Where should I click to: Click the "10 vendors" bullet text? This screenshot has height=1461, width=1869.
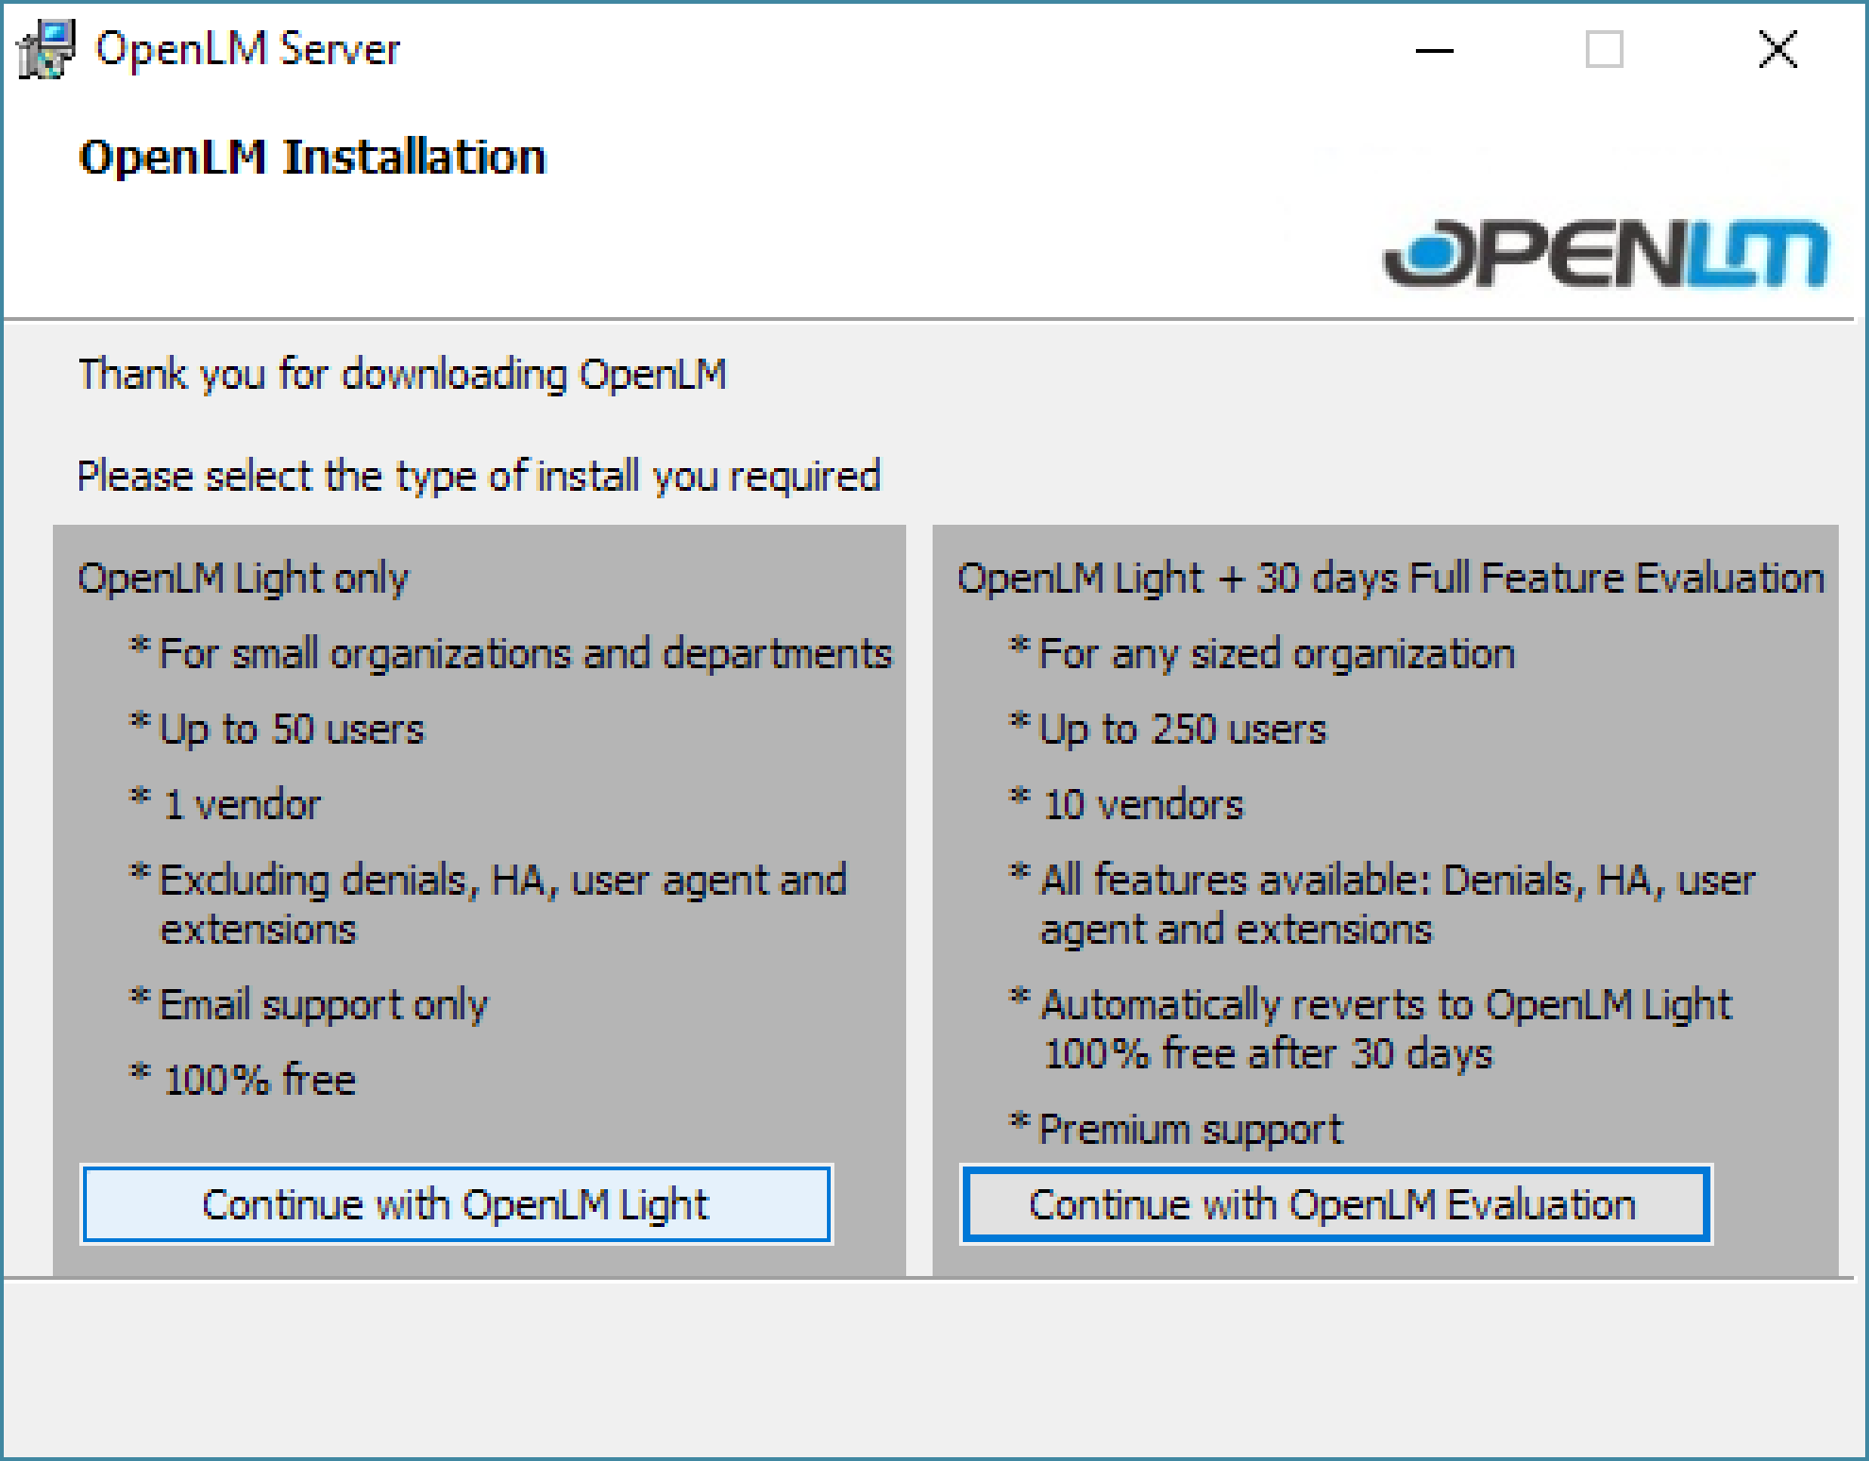(1143, 805)
